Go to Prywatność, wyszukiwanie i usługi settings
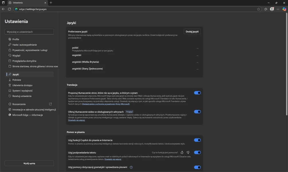Image resolution: width=288 pixels, height=172 pixels. coord(30,50)
